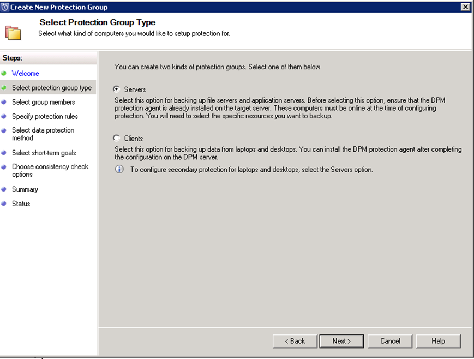Open the Welcome step link
The width and height of the screenshot is (474, 359).
click(x=26, y=74)
